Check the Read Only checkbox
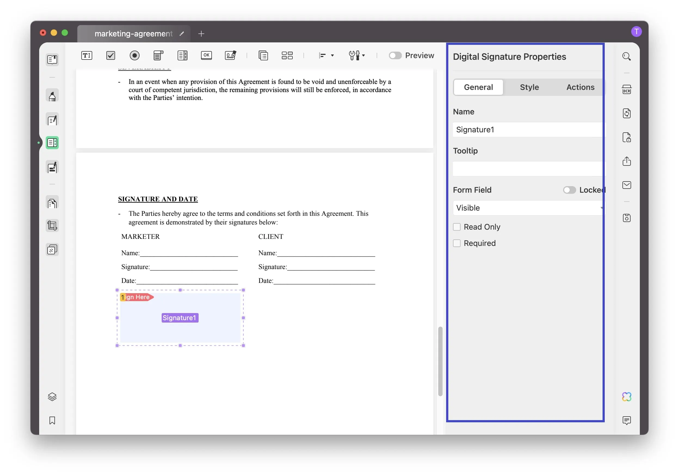 click(x=457, y=227)
